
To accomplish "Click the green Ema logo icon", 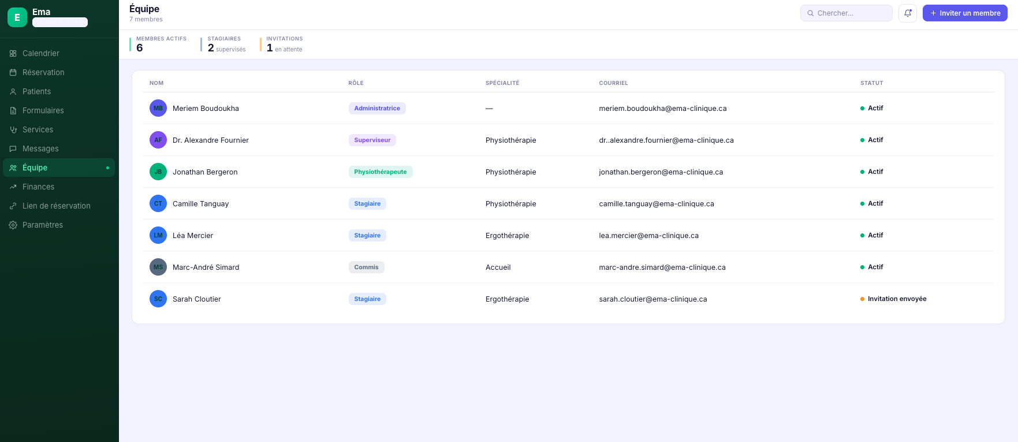I will tap(17, 17).
